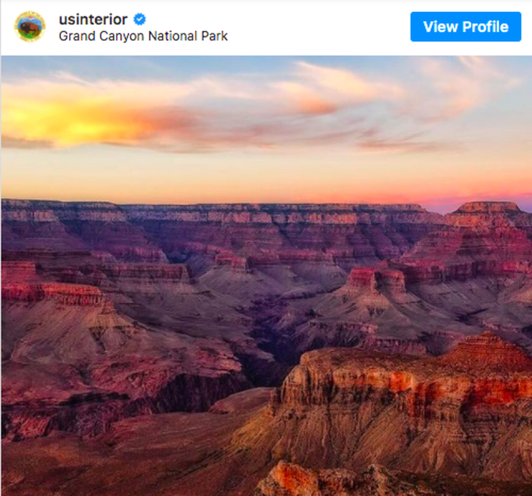Click the flat-topped butte on right horizon
The image size is (532, 496).
[x=487, y=207]
